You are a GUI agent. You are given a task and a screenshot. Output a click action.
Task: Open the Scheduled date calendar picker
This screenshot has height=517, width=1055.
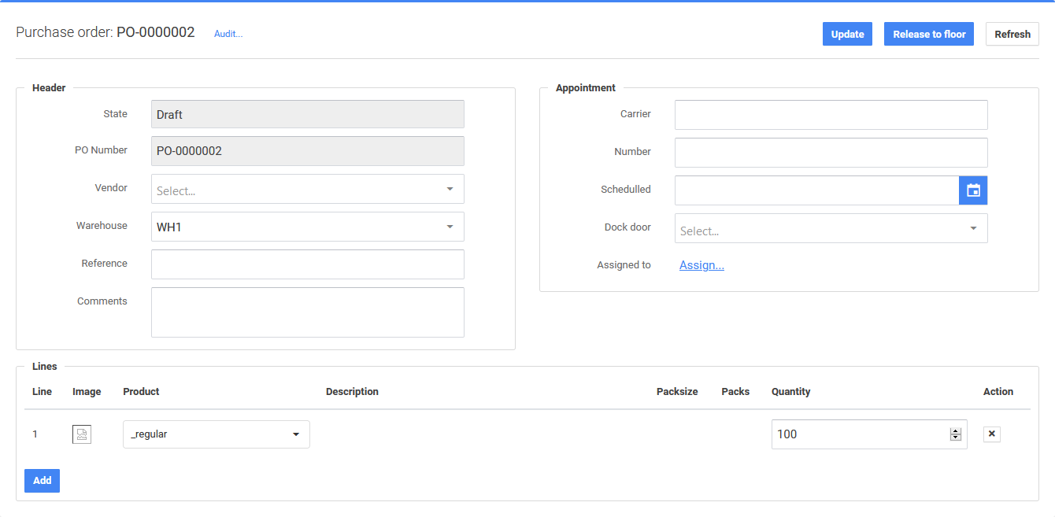pos(973,190)
